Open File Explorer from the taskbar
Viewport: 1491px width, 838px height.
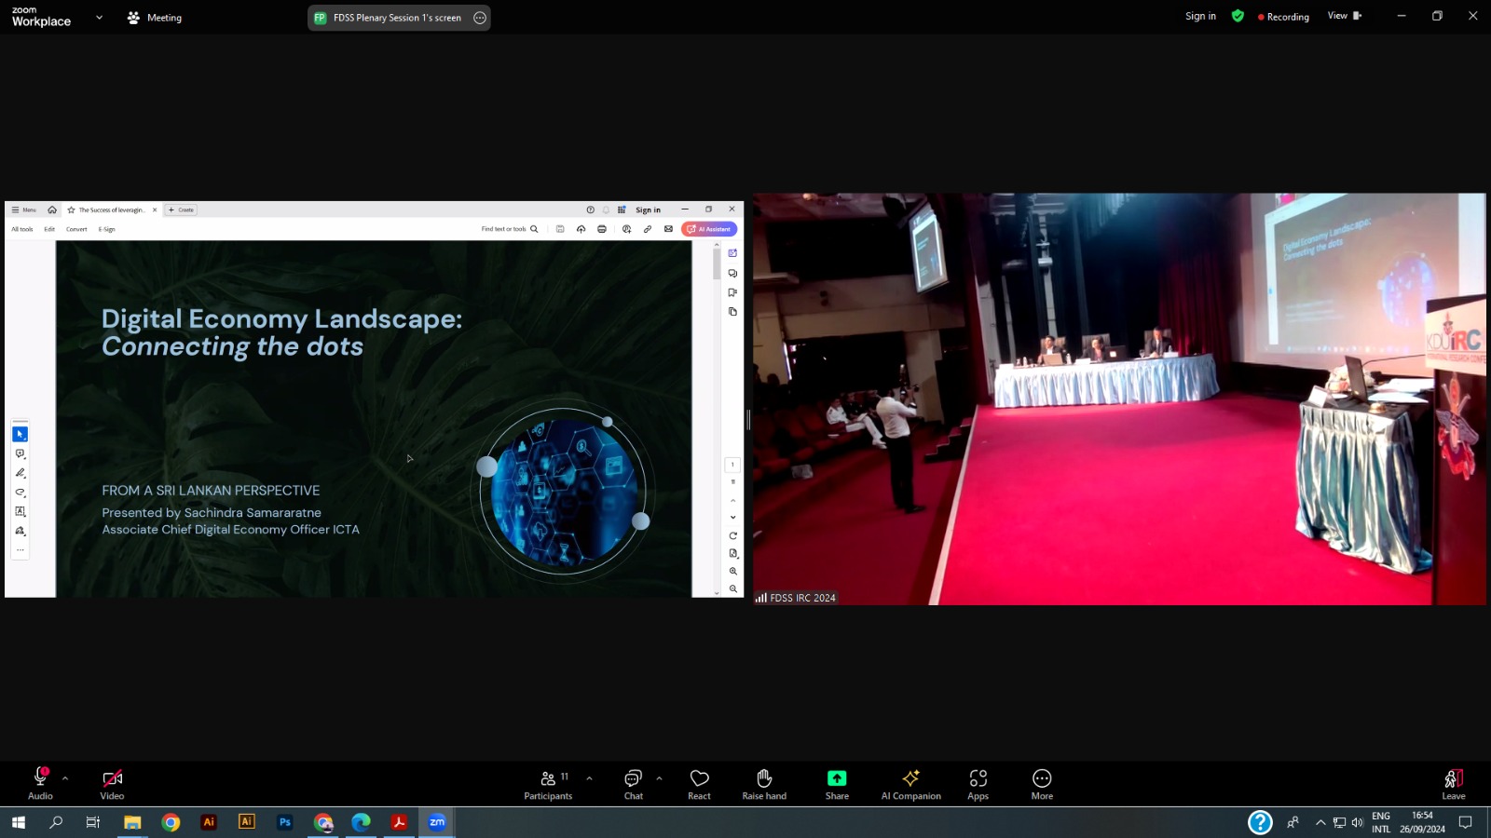pos(132,822)
